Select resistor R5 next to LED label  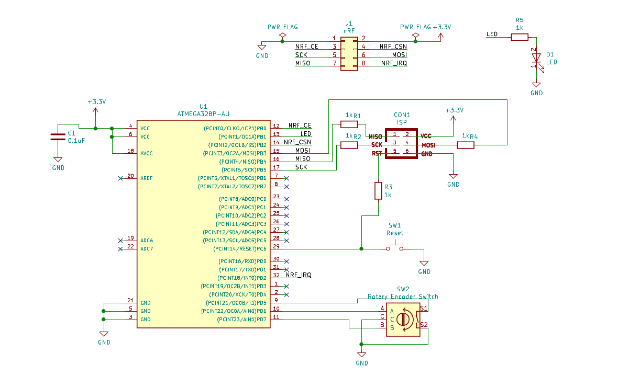pos(520,37)
